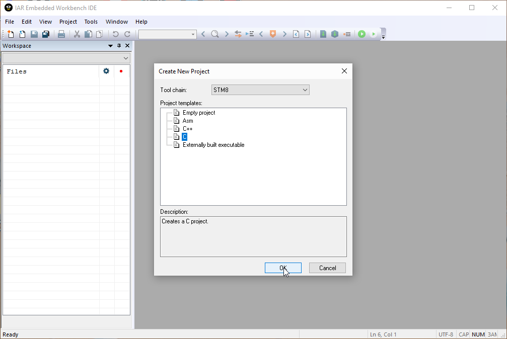Image resolution: width=507 pixels, height=339 pixels.
Task: Open the Tools menu
Action: pyautogui.click(x=91, y=22)
